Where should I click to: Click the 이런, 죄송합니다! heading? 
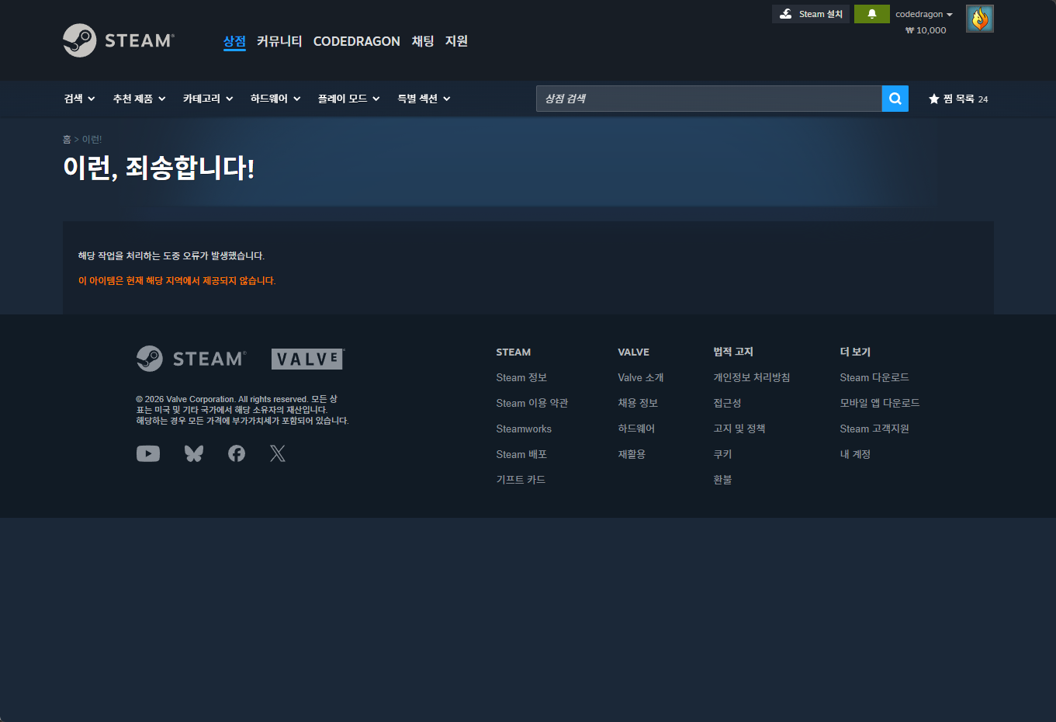pos(159,168)
